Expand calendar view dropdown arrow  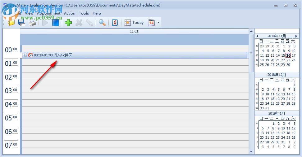pyautogui.click(x=158, y=23)
